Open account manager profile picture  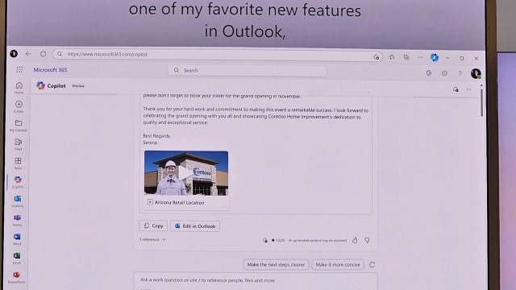(476, 73)
